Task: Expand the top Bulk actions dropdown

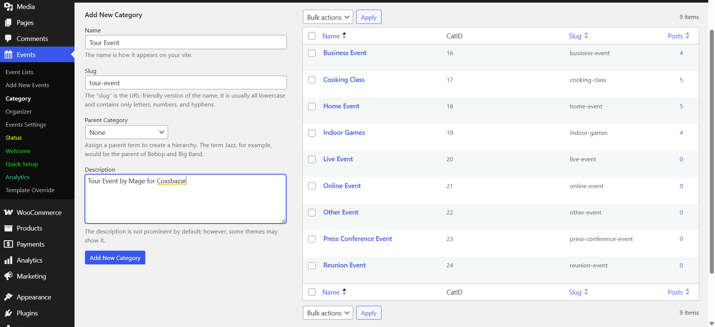Action: point(328,18)
